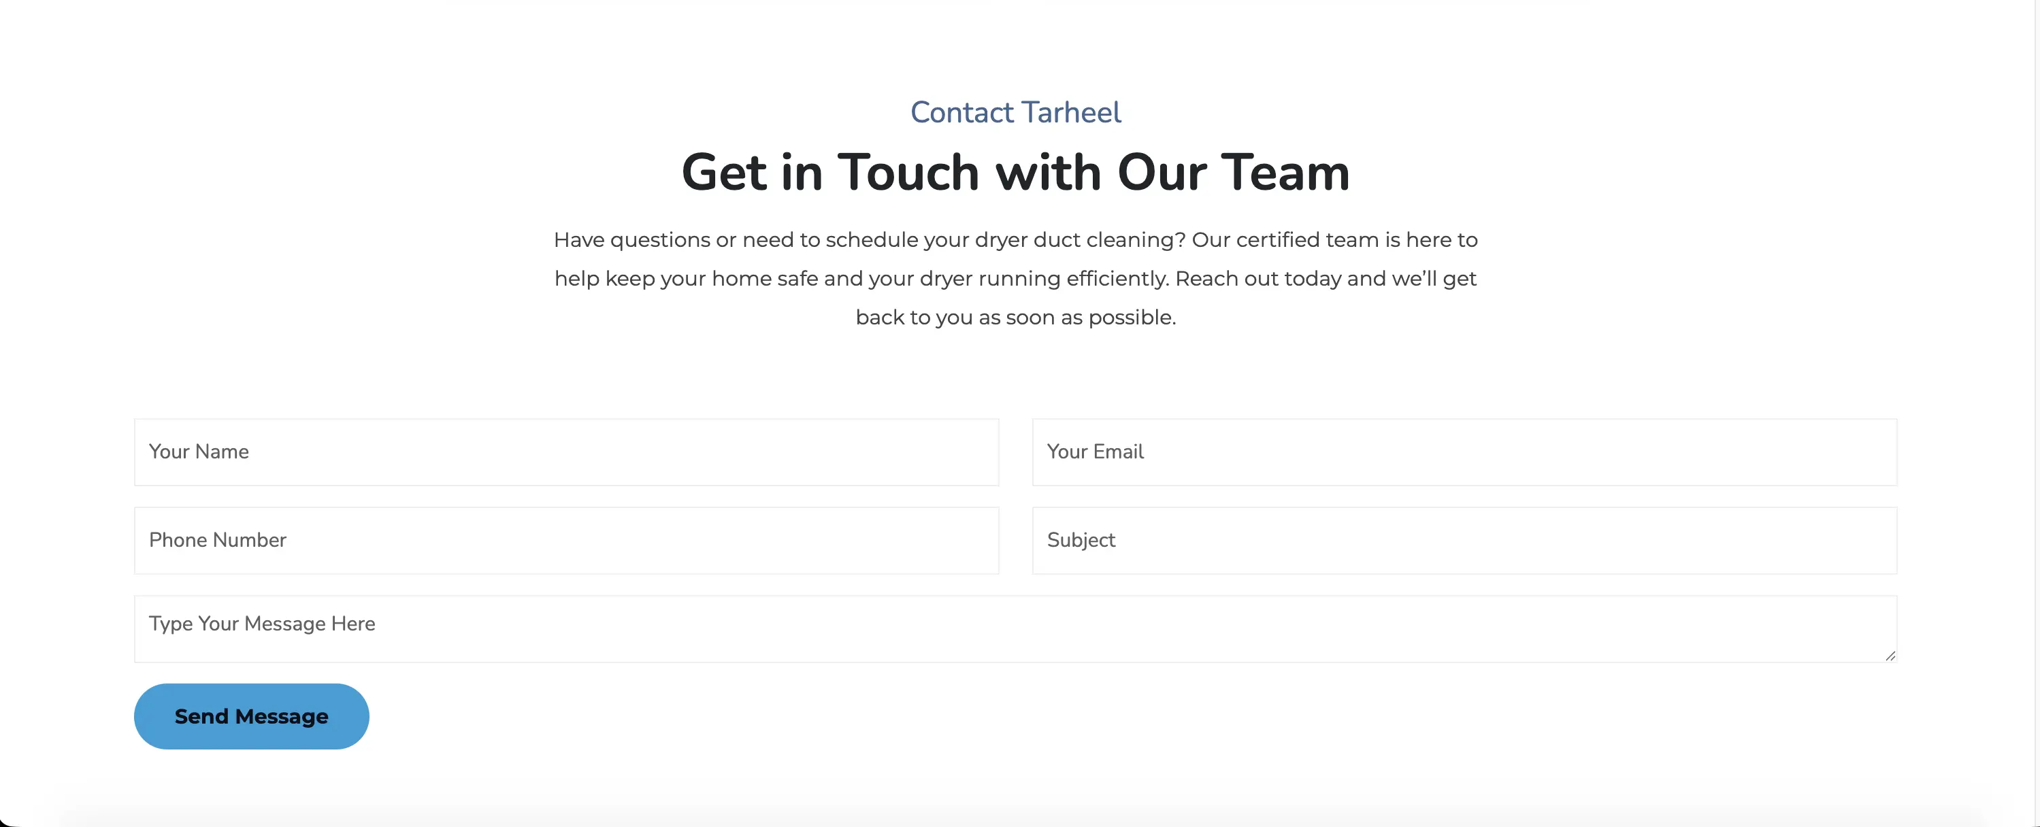Click the message box resize handle icon

click(1890, 655)
